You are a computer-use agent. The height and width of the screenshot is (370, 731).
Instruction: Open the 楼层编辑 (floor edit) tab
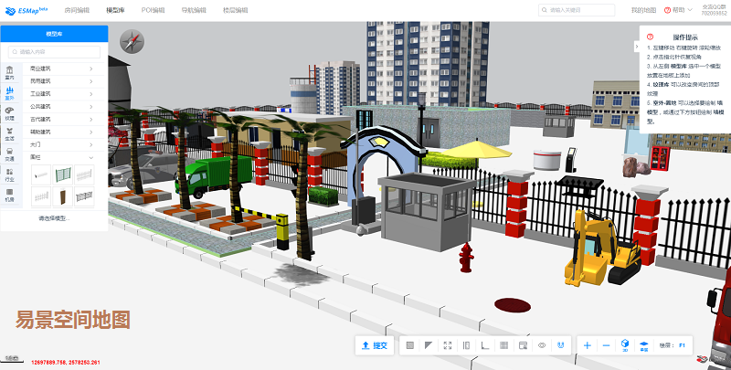pyautogui.click(x=235, y=10)
